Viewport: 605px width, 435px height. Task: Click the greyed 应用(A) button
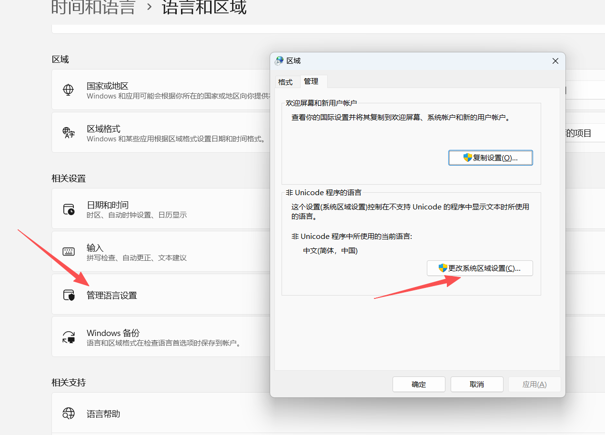(534, 385)
